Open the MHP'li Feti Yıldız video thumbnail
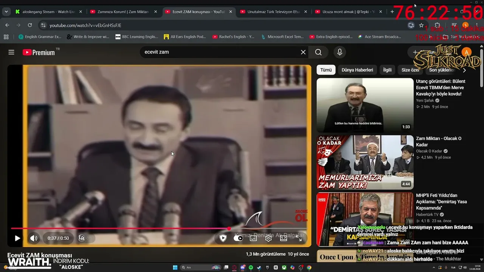Viewport: 484px width, 272px height. click(x=365, y=219)
